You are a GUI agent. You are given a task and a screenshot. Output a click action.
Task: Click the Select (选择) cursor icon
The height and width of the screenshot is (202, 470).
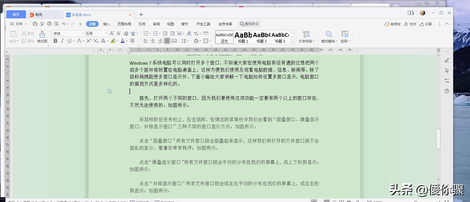pyautogui.click(x=345, y=34)
